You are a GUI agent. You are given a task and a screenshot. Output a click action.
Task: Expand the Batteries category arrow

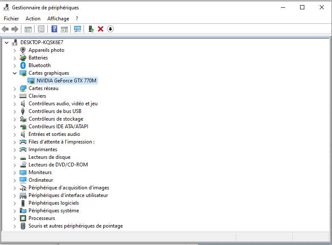click(x=14, y=58)
